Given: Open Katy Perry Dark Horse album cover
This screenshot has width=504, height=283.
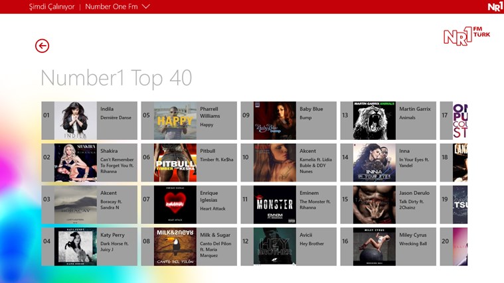Looking at the screenshot, I should pyautogui.click(x=76, y=247).
